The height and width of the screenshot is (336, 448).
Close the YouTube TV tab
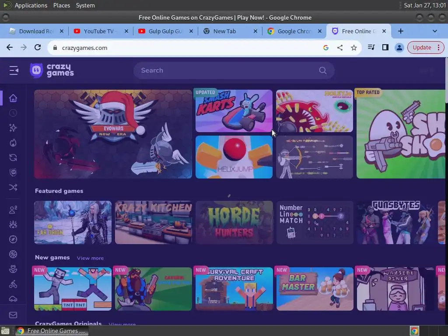coord(126,31)
